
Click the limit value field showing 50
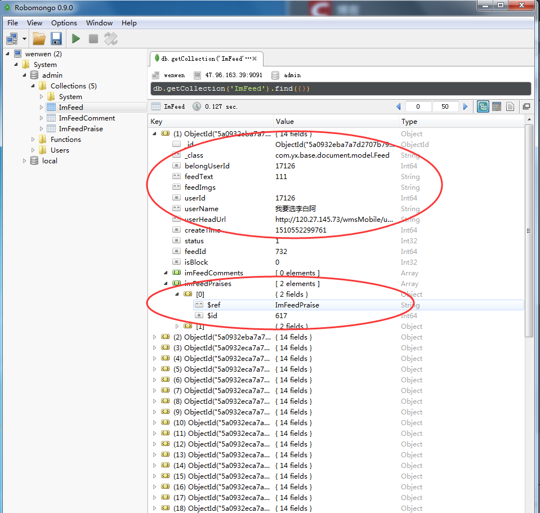point(445,106)
